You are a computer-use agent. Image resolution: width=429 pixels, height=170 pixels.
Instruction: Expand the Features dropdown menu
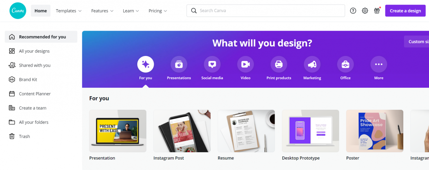102,11
